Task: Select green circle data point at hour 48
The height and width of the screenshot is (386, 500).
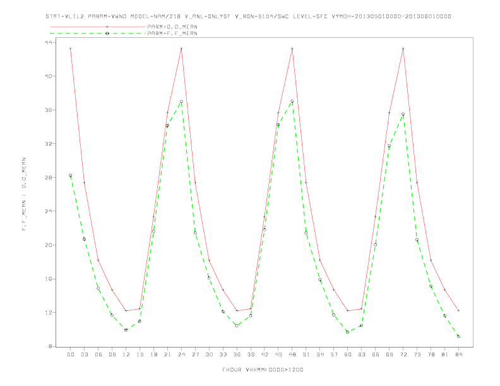Action: tap(292, 102)
